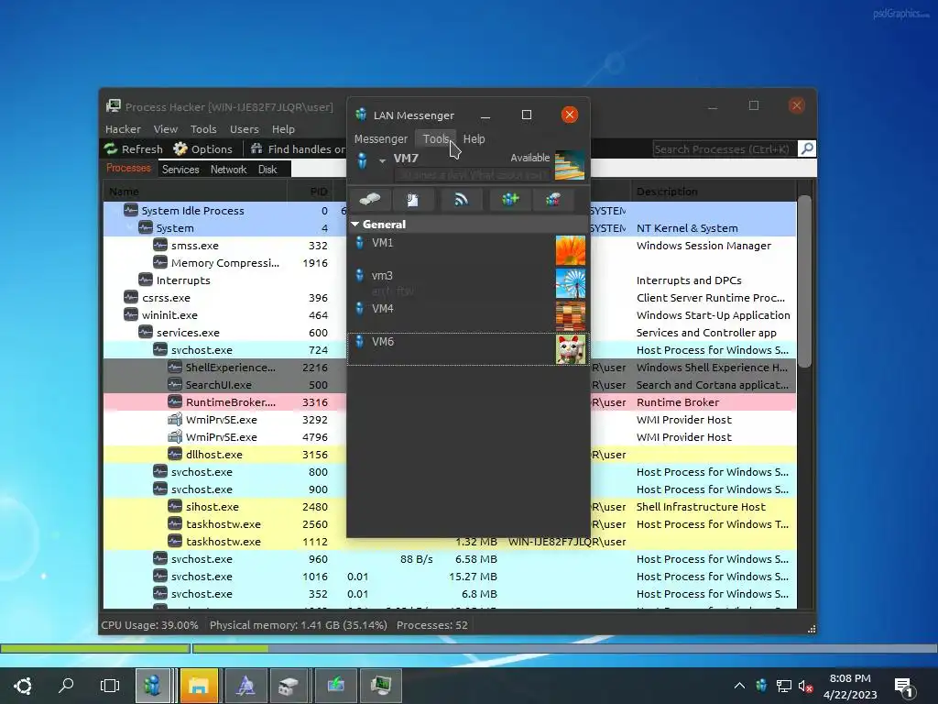Click the add group icon with plus
938x704 pixels.
coord(509,199)
